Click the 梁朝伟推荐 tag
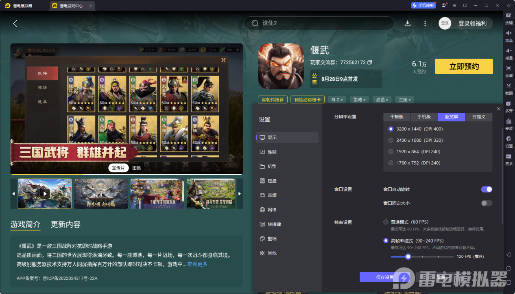Screen dimensions: 515x294 (273, 99)
